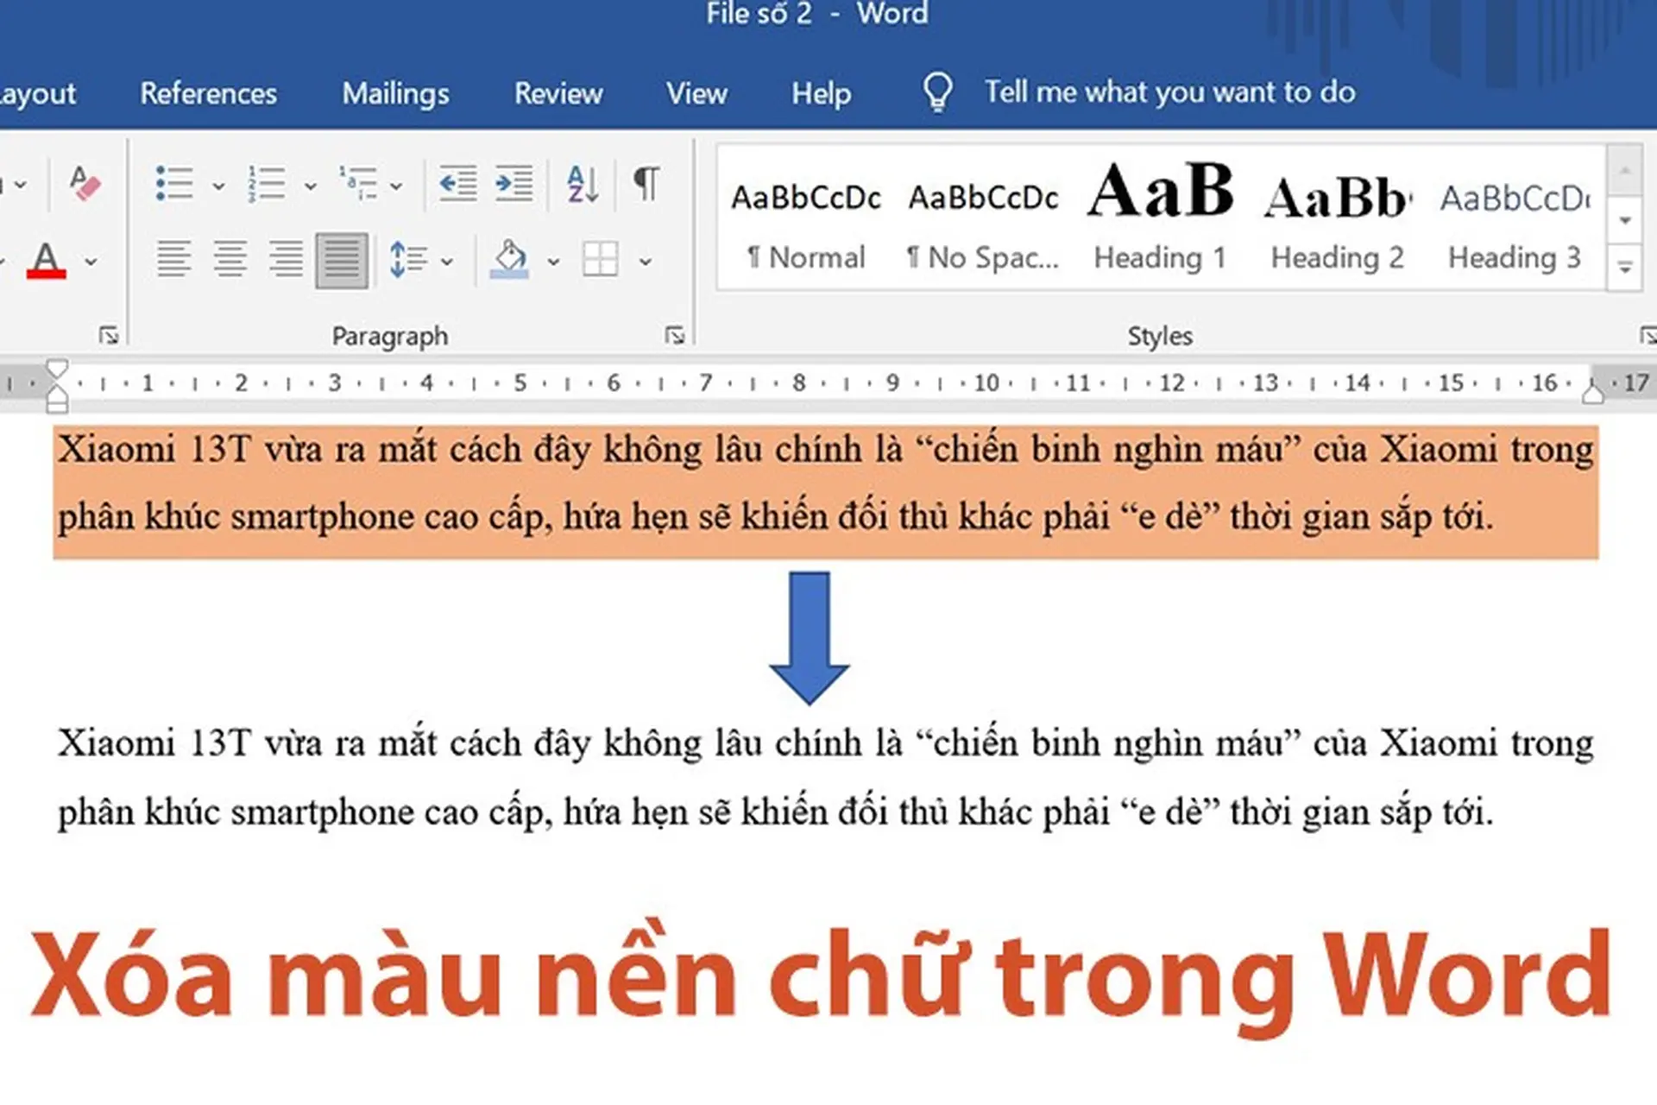Open the Bullets dropdown arrow

(x=218, y=185)
